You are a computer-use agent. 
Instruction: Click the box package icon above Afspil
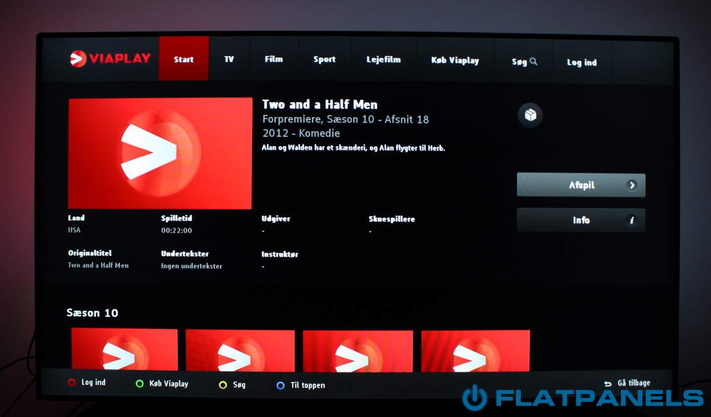pos(530,115)
